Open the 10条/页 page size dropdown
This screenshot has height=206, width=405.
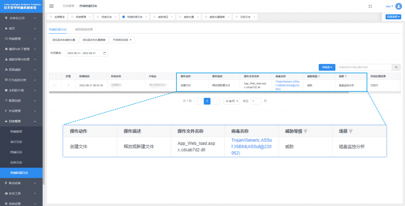click(232, 101)
